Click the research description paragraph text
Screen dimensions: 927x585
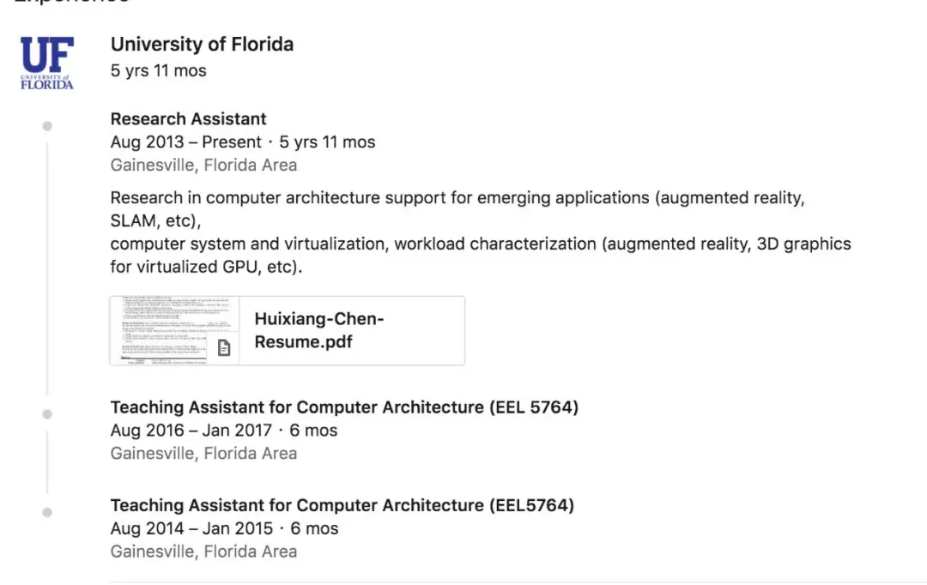[481, 232]
